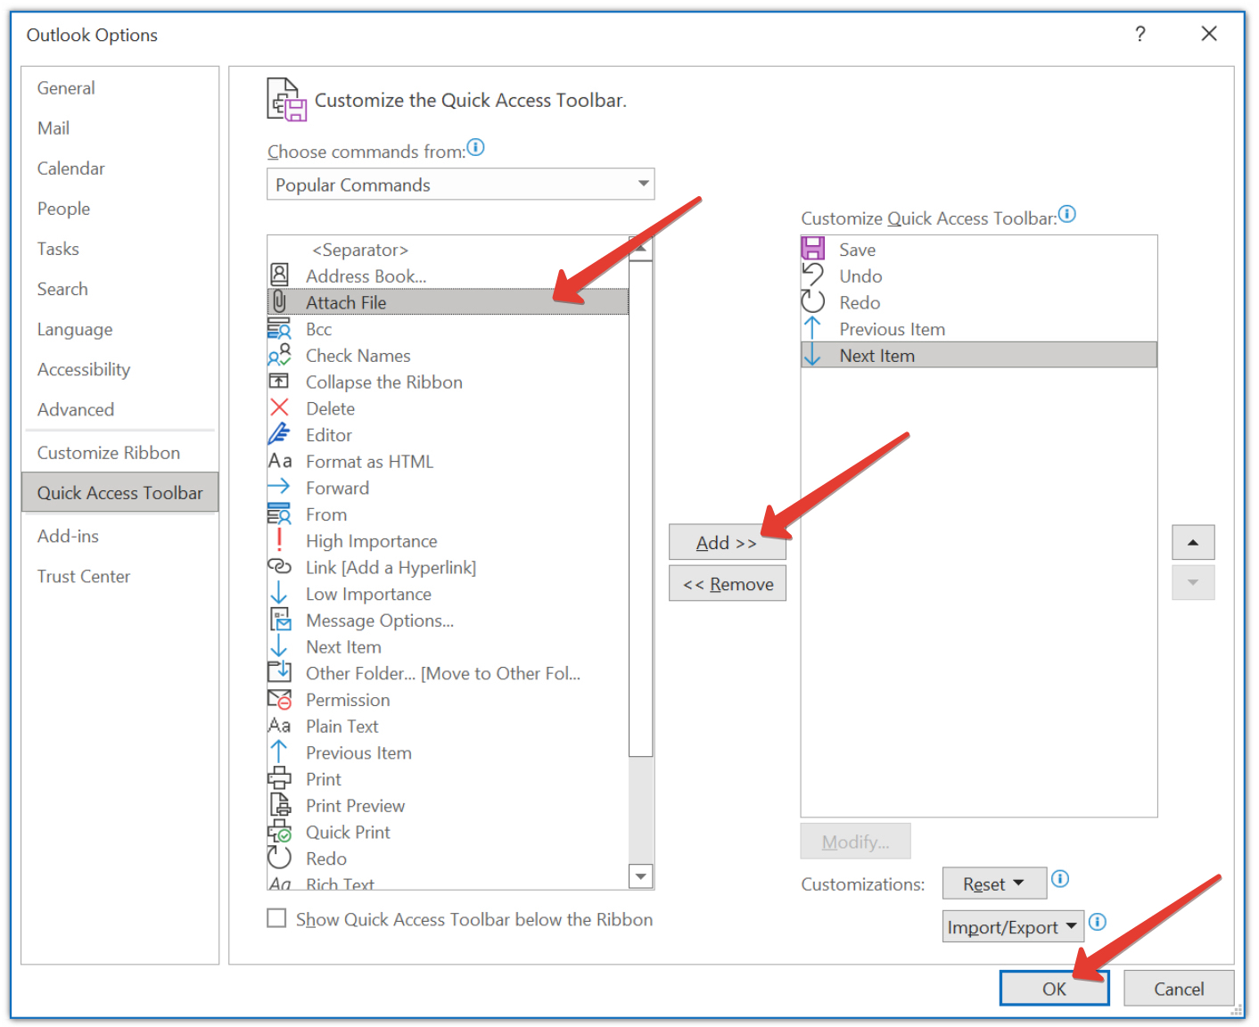Click the info icon beside Import/Export
This screenshot has height=1027, width=1259.
tap(1098, 922)
